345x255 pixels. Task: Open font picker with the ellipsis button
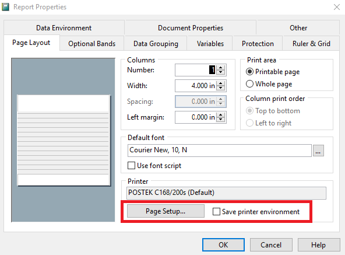(318, 151)
